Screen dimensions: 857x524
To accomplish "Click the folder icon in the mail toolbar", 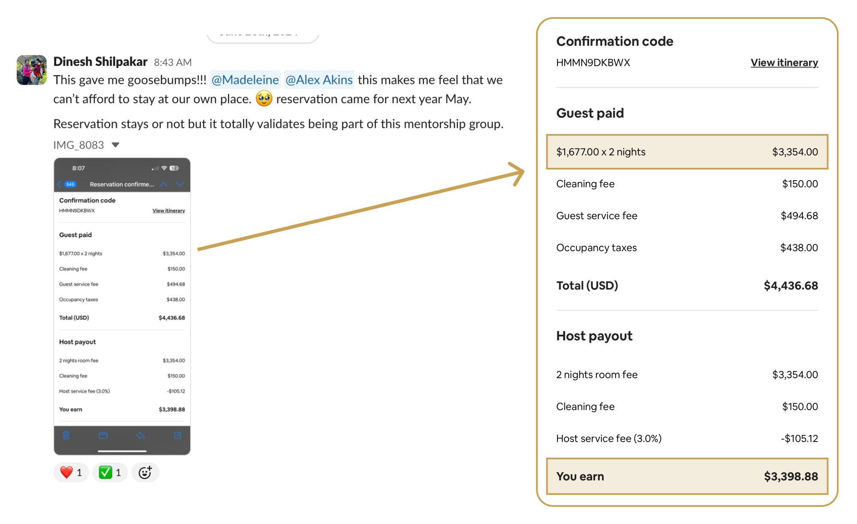I will click(x=103, y=435).
